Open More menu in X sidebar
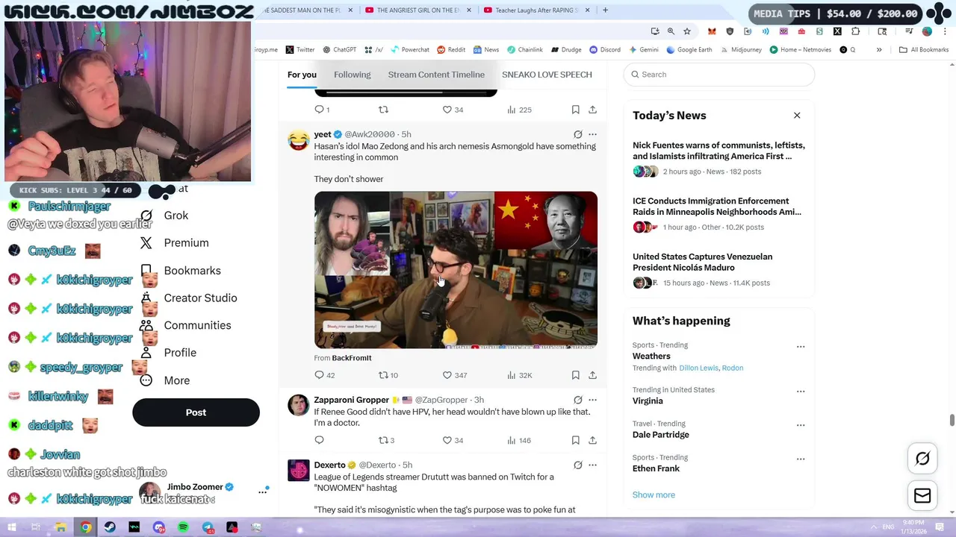The height and width of the screenshot is (537, 956). pyautogui.click(x=165, y=380)
